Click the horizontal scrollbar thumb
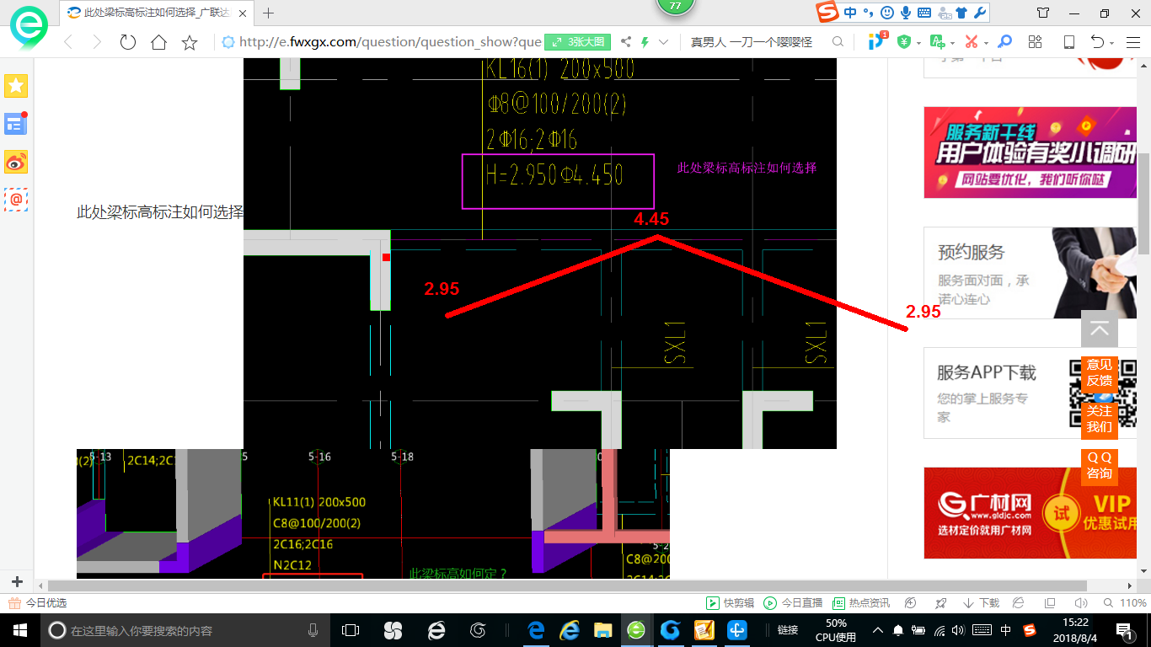 [567, 586]
